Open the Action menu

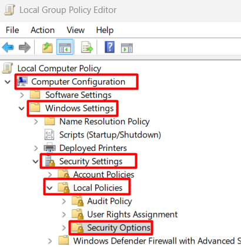point(42,30)
